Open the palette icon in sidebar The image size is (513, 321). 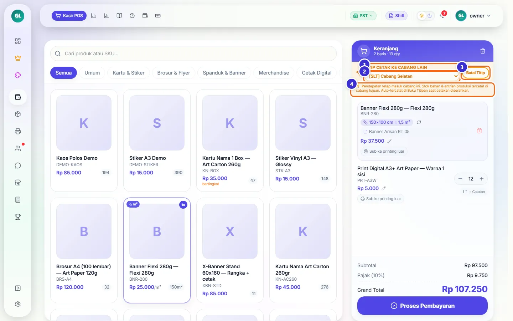click(18, 75)
